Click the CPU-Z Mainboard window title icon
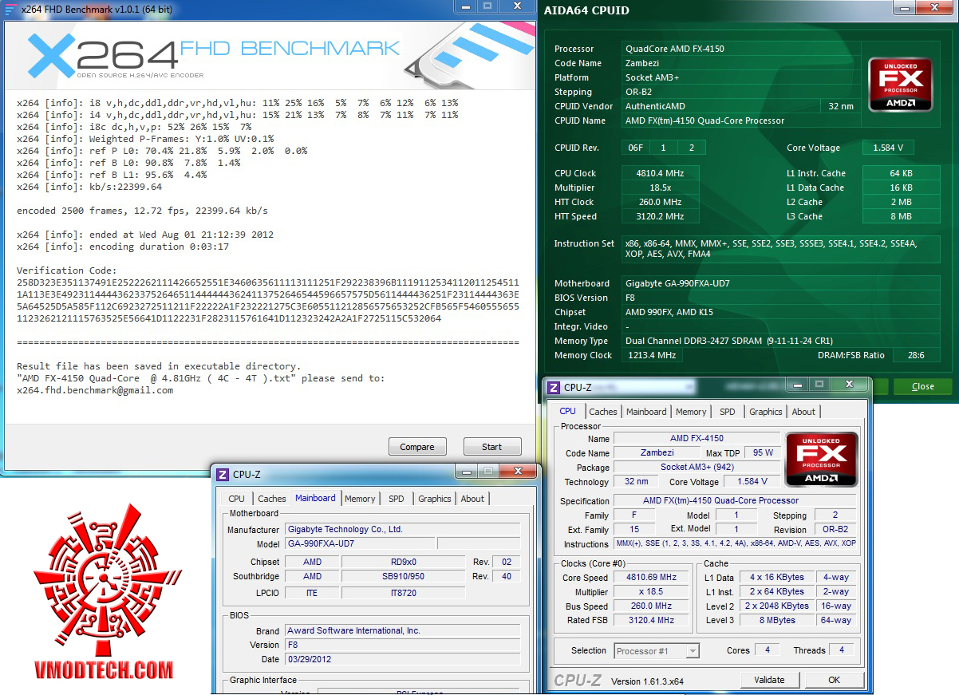 point(223,474)
